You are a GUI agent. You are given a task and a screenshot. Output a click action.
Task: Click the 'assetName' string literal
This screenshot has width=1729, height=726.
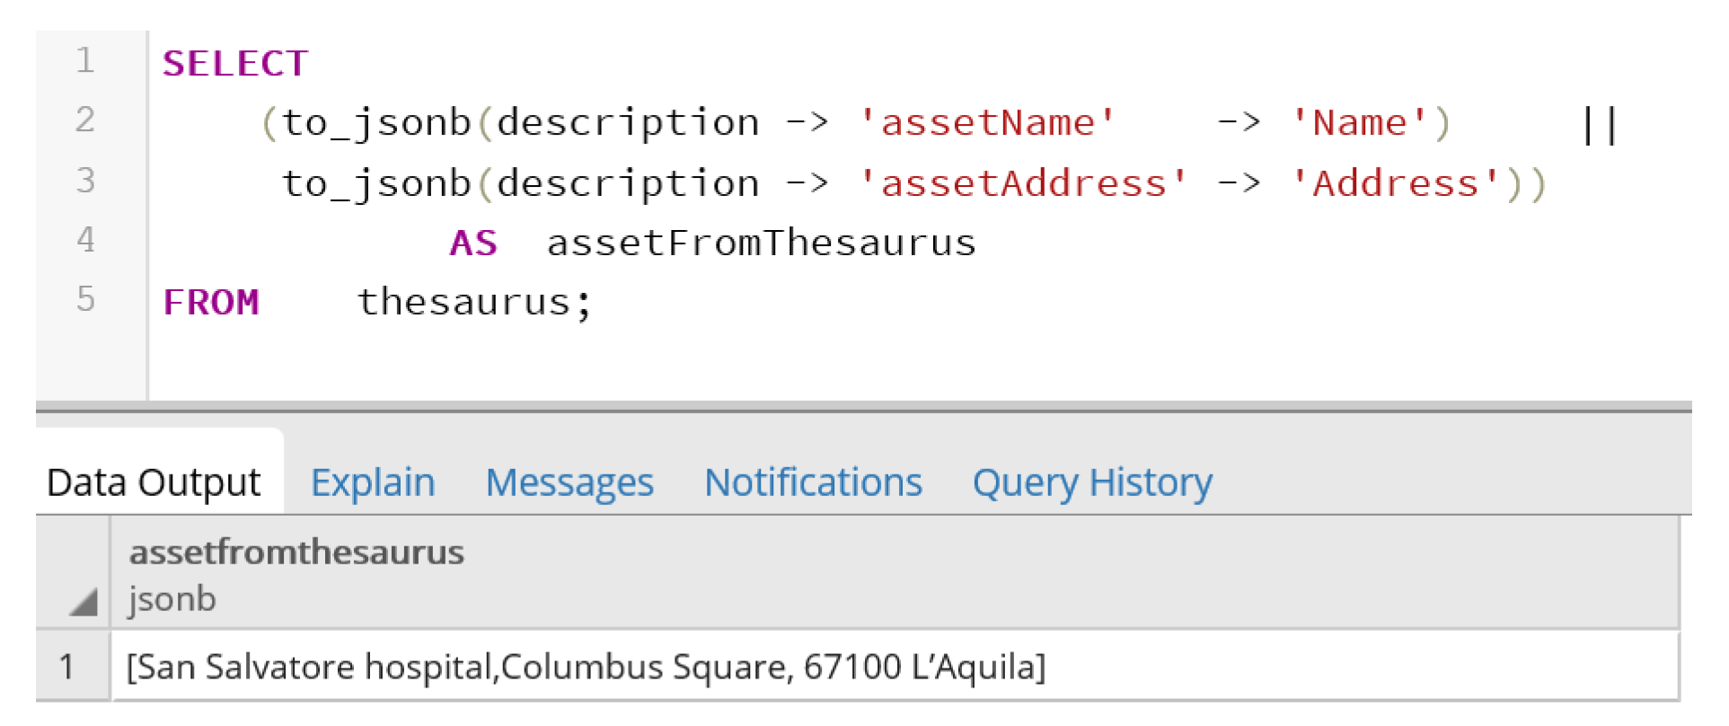(x=986, y=123)
